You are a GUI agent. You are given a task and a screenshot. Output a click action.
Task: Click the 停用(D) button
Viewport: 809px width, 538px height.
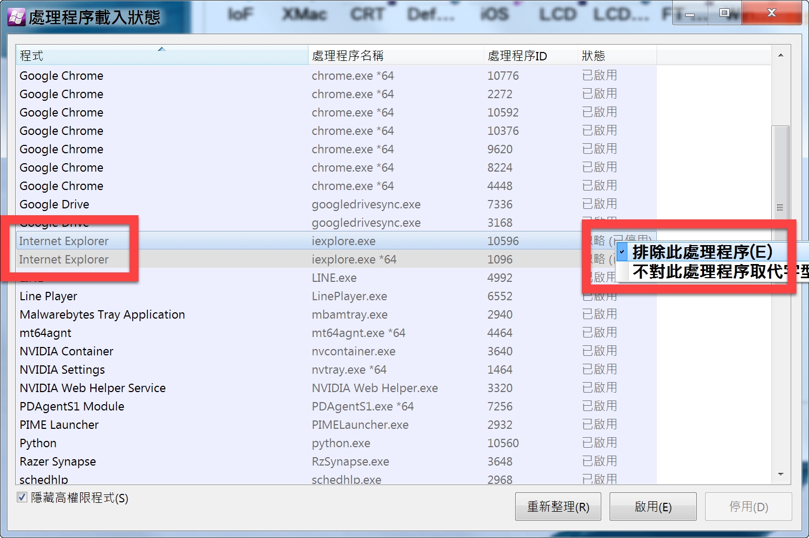[x=749, y=507]
